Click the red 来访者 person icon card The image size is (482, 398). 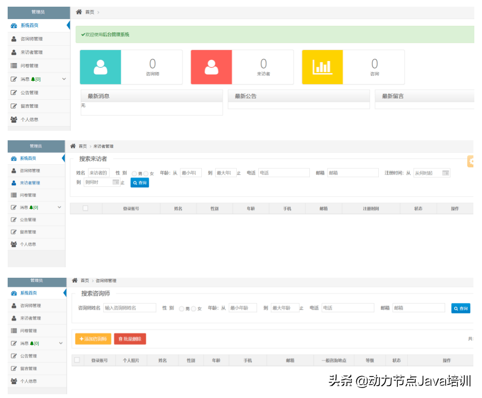(x=211, y=67)
